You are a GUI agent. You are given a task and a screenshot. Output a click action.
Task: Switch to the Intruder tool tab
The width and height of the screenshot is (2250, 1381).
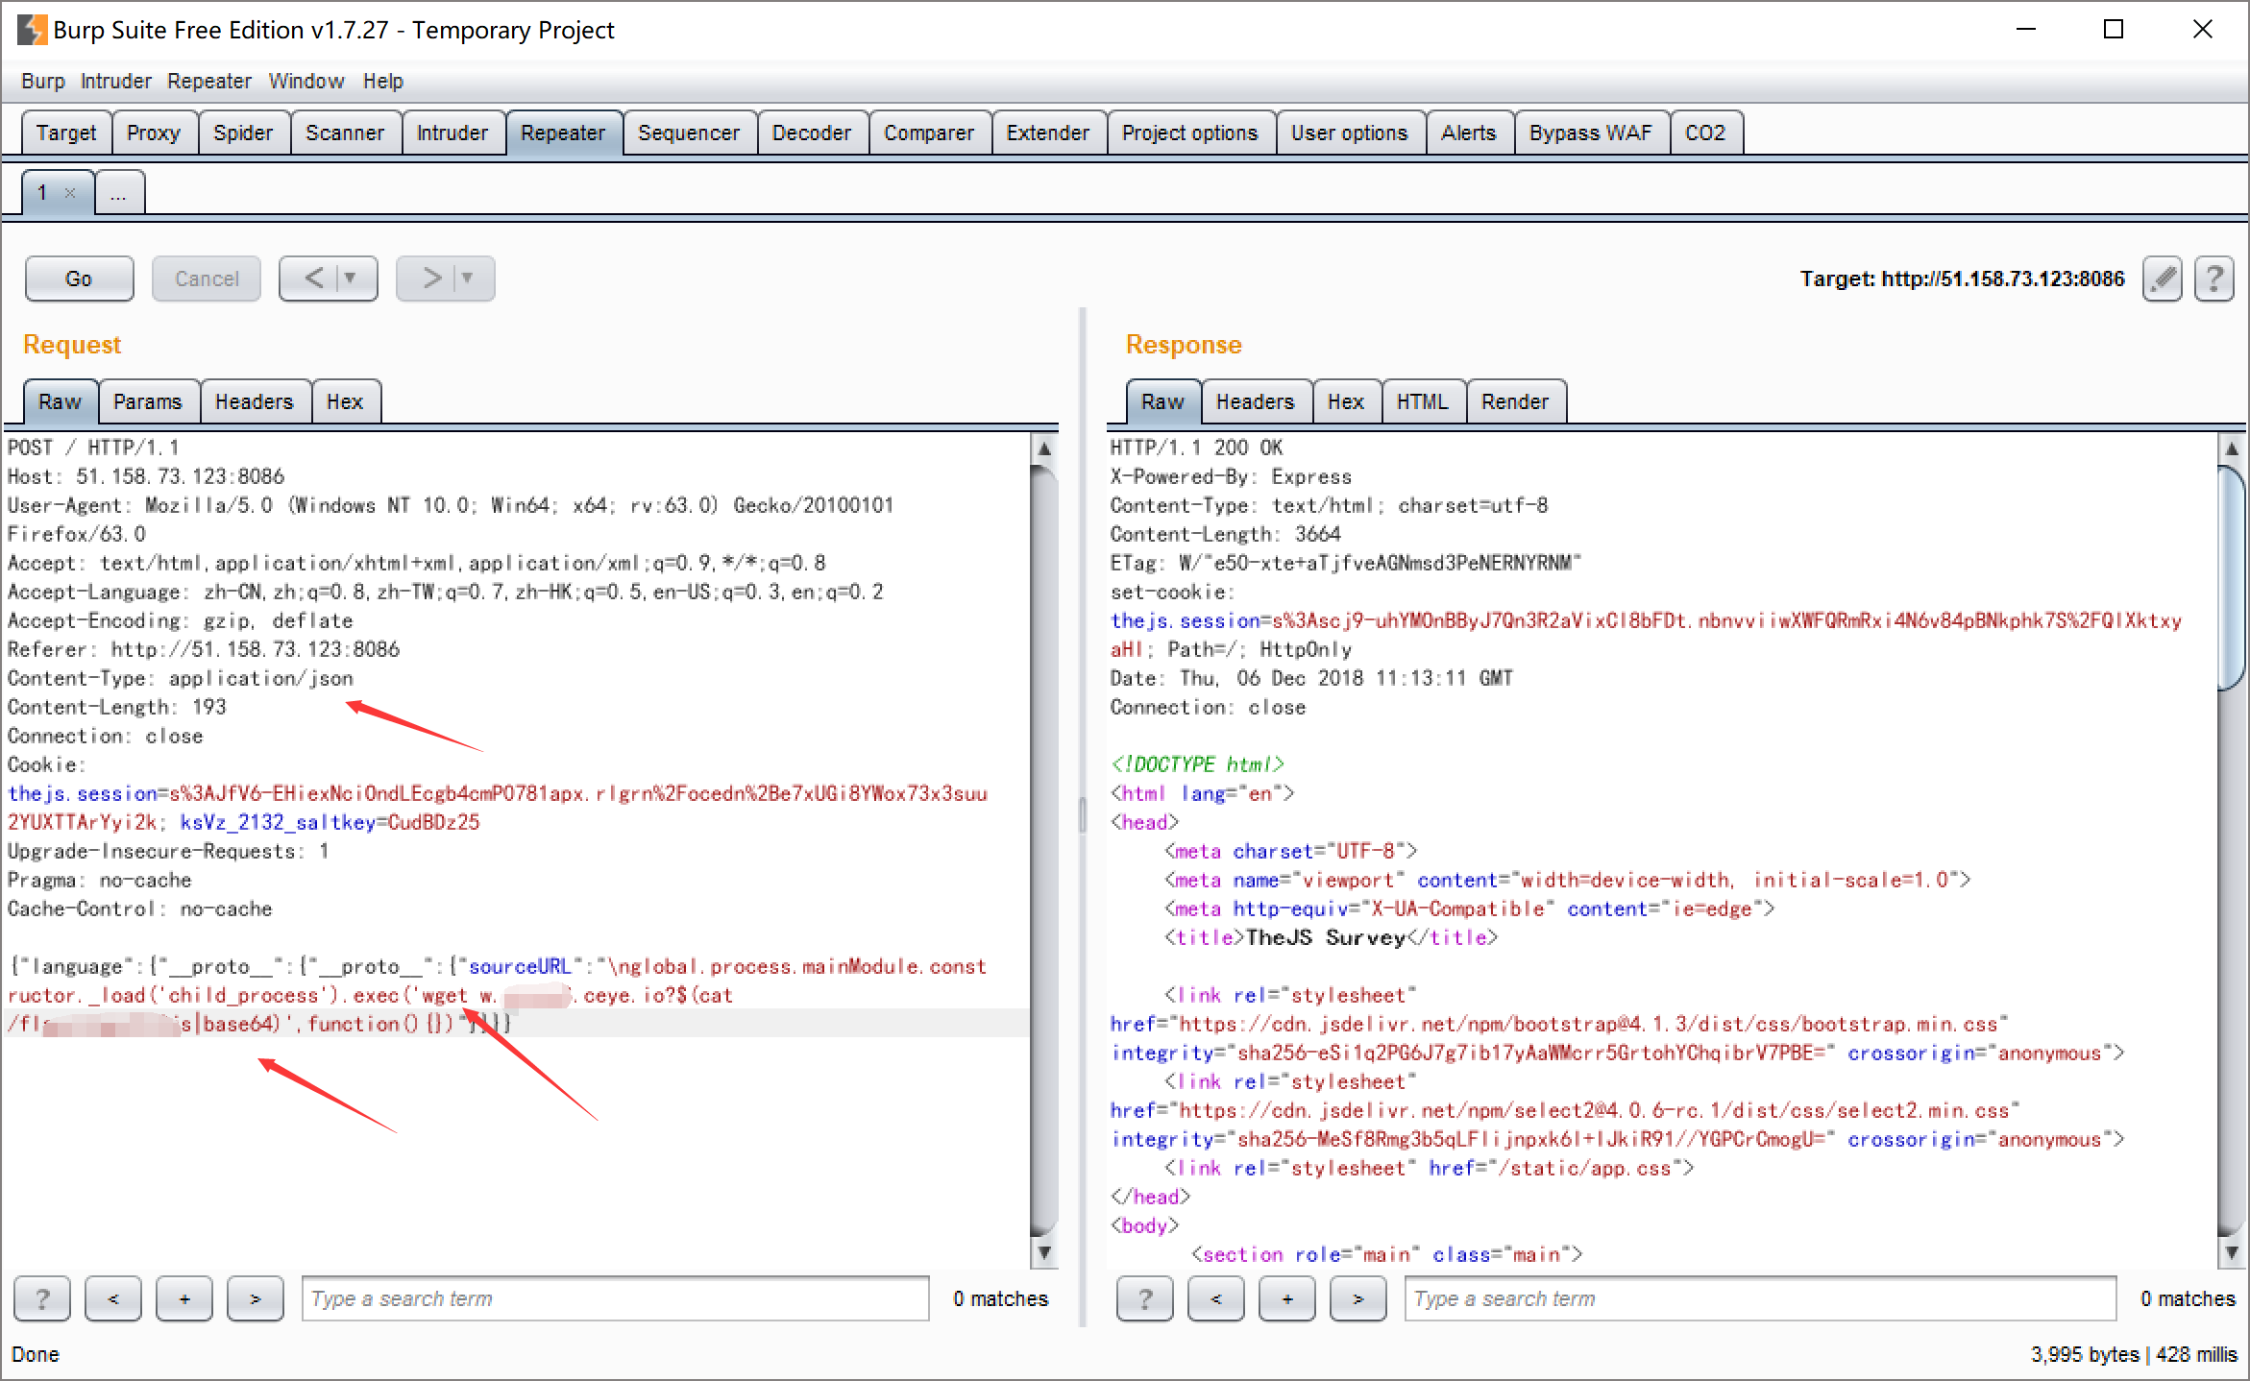pyautogui.click(x=452, y=133)
